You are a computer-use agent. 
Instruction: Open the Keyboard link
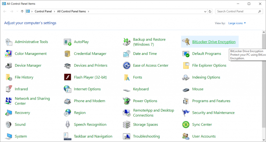[x=141, y=89]
